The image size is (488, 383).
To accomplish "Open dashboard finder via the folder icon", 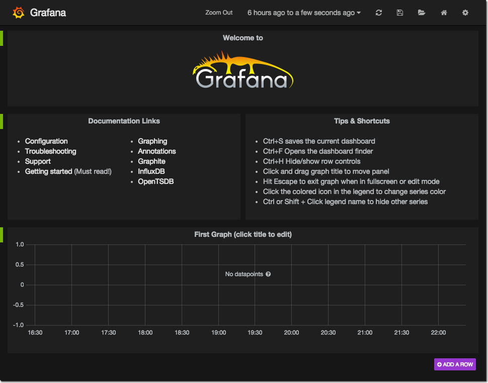I will [422, 13].
